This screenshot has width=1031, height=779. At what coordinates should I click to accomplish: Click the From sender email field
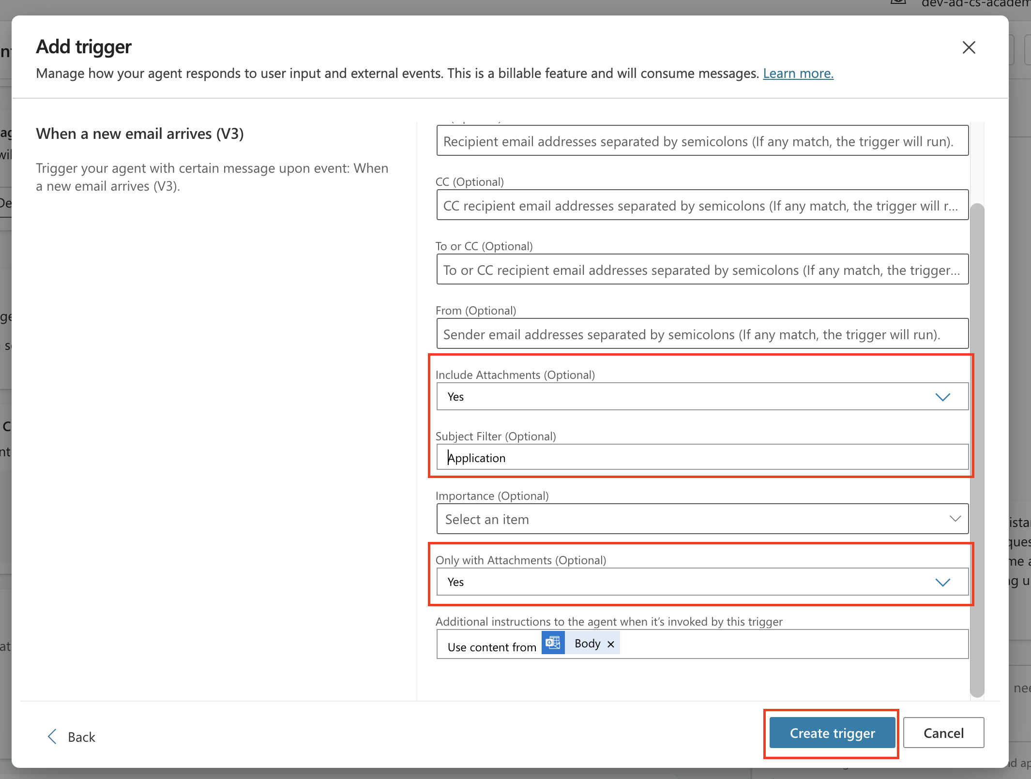point(701,334)
